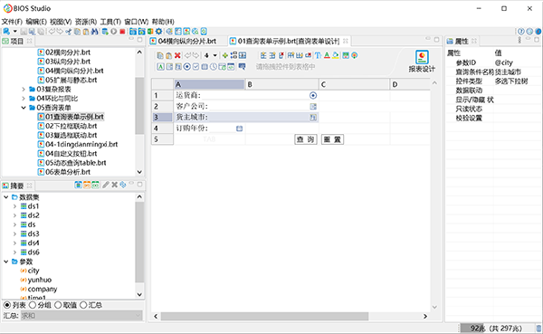543x334 pixels.
Task: Click the 重置 button in the form
Action: tap(332, 139)
